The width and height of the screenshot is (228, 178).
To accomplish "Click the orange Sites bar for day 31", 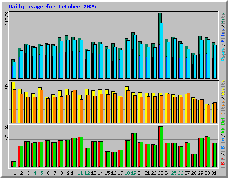I will (x=215, y=113).
